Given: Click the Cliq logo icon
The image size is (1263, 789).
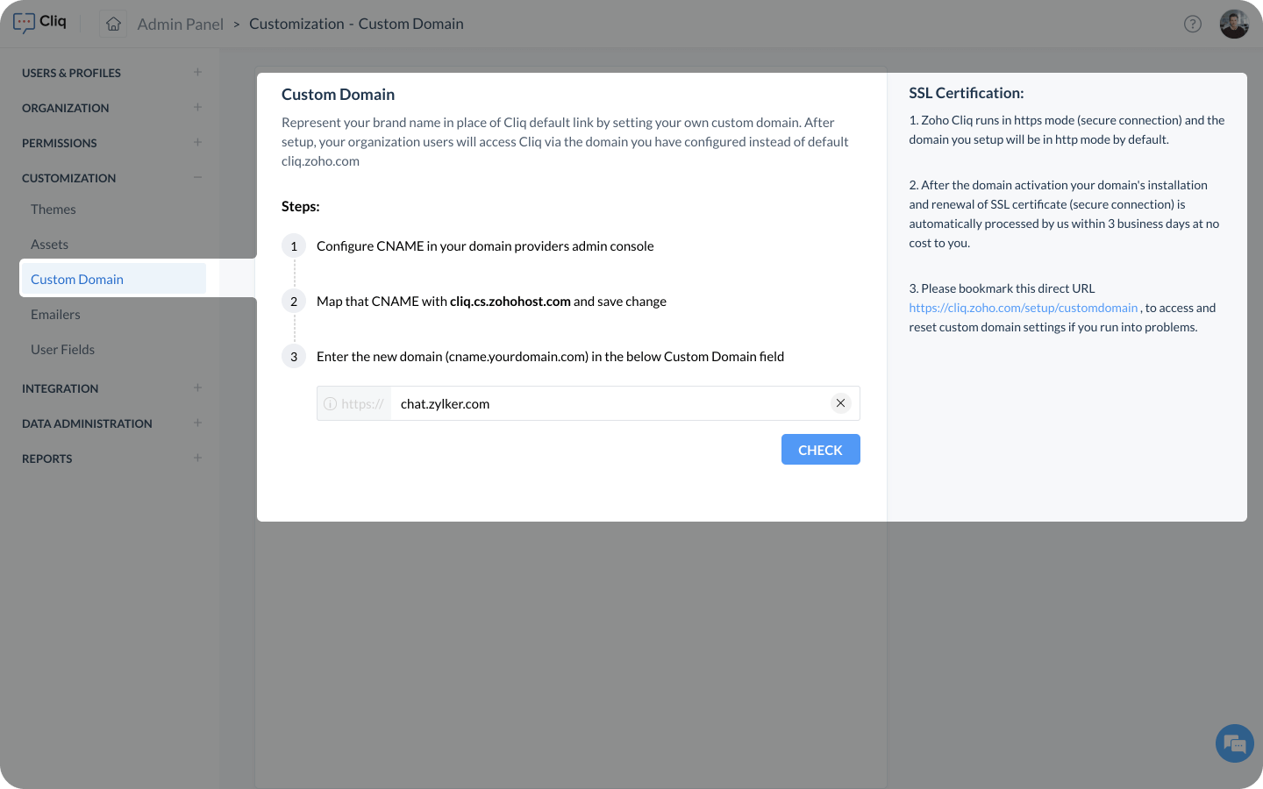Looking at the screenshot, I should (x=25, y=23).
